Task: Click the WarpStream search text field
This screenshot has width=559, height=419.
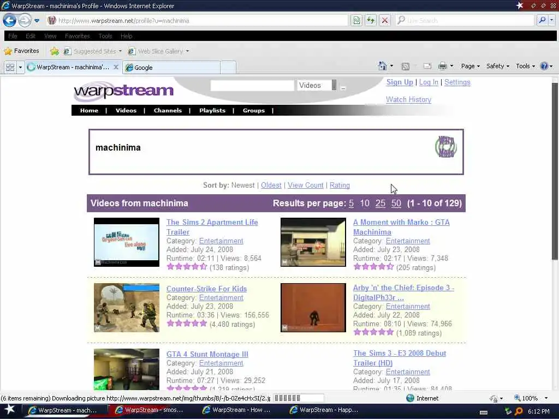Action: 252,86
